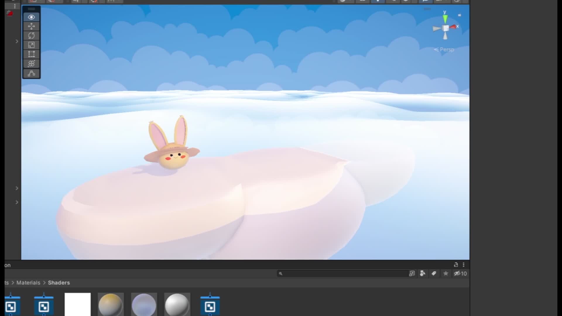
Task: Collapse the Scene view tool overlay handle
Action: click(31, 9)
